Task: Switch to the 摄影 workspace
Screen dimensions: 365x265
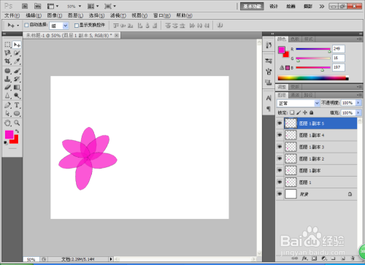Action: coord(308,7)
